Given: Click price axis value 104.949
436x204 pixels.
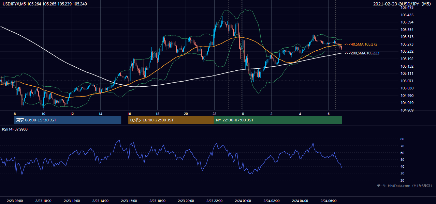Looking at the screenshot, I should coord(407,103).
